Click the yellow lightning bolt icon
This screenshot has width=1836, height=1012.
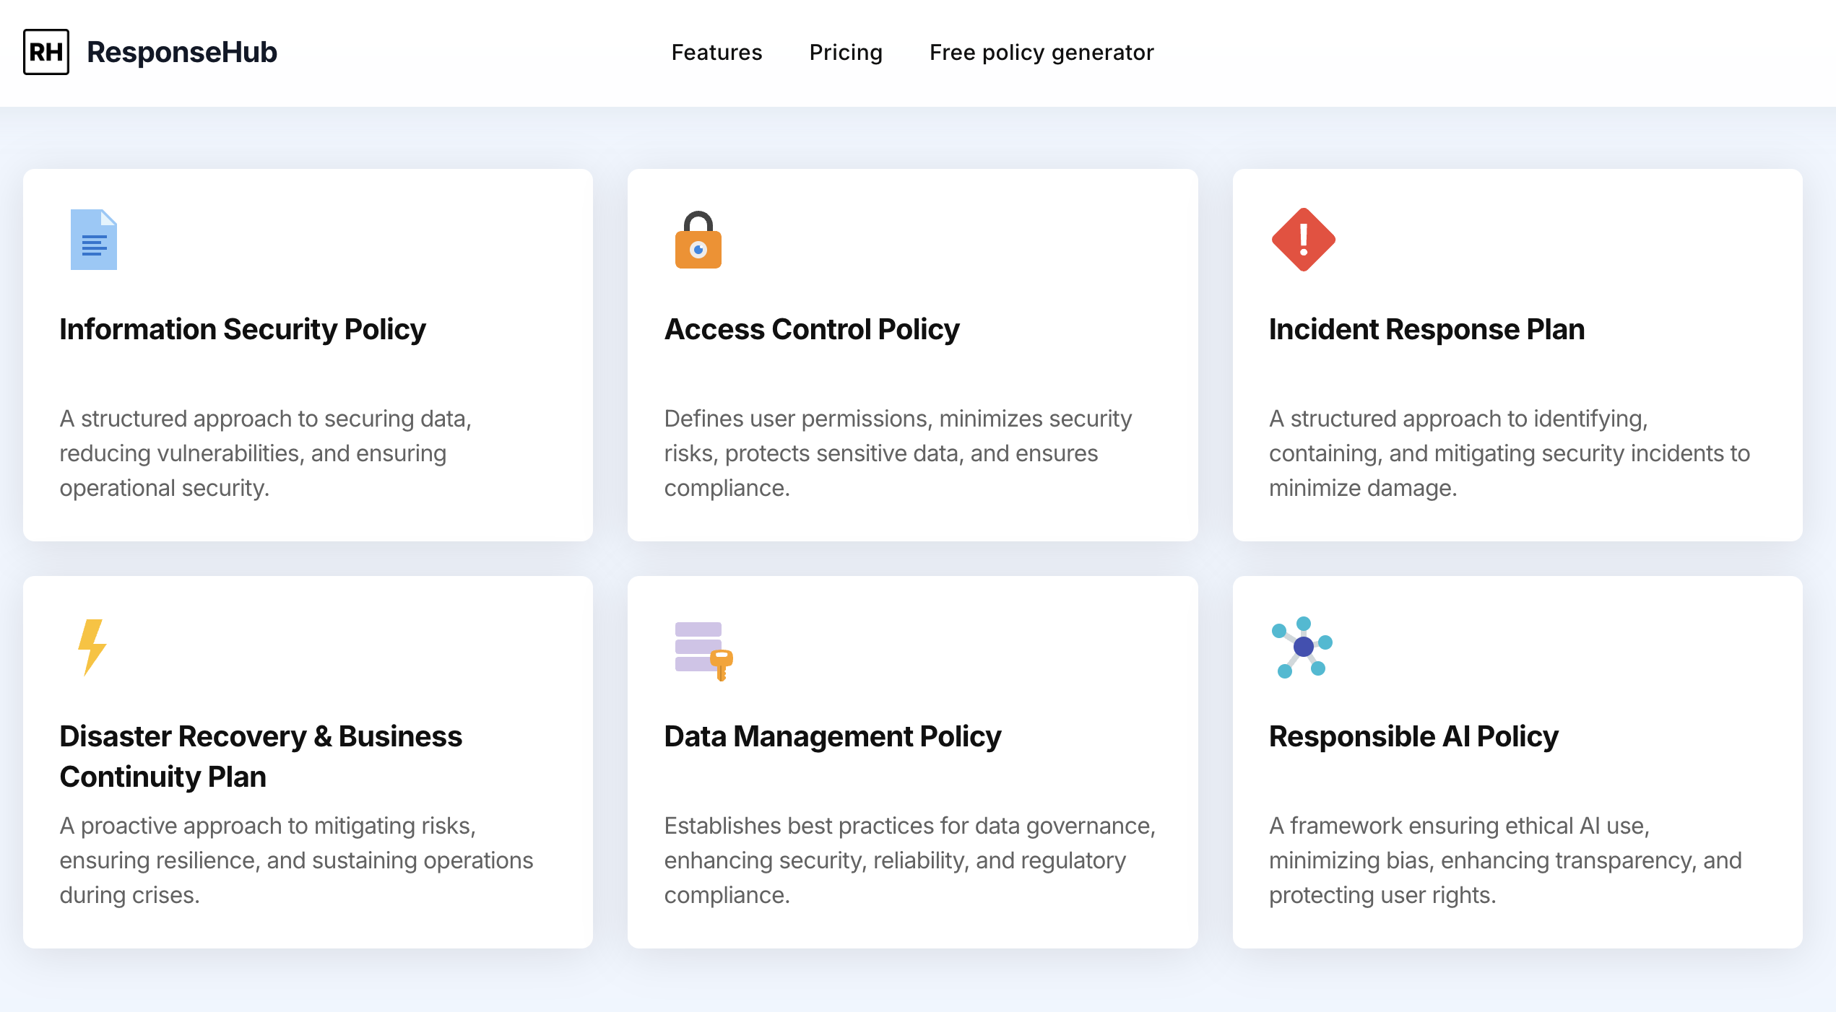(92, 647)
